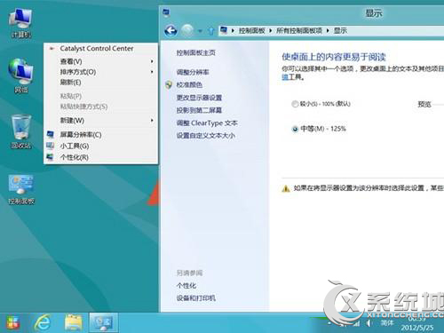444x333 pixels.
Task: Open 调整分辨率 link in sidebar
Action: pyautogui.click(x=193, y=72)
